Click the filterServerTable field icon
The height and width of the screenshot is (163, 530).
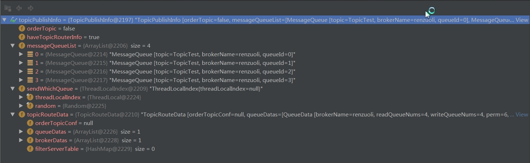click(30, 149)
